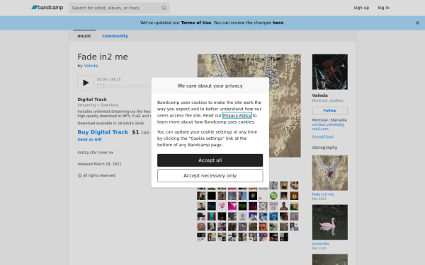Open the discography heading link
425x265 pixels.
(x=324, y=148)
